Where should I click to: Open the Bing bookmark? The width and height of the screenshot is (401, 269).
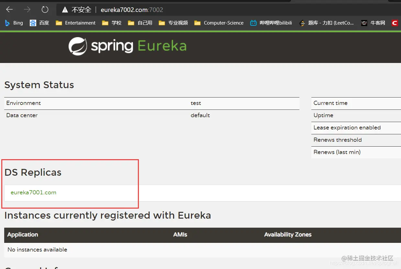pos(14,23)
